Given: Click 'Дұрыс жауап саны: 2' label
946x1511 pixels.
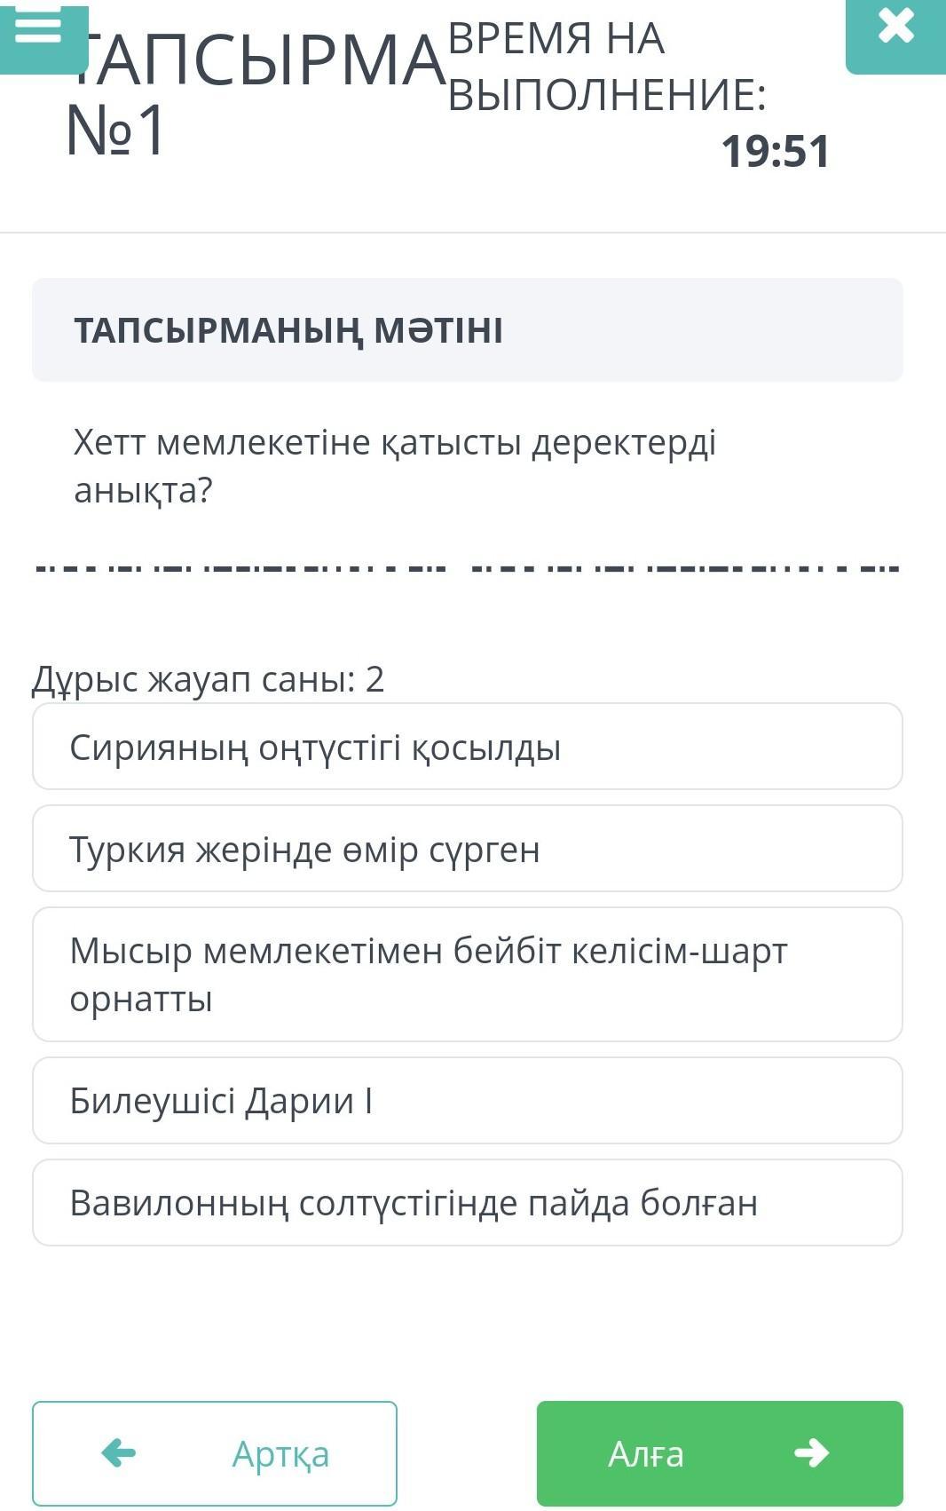Looking at the screenshot, I should point(209,679).
